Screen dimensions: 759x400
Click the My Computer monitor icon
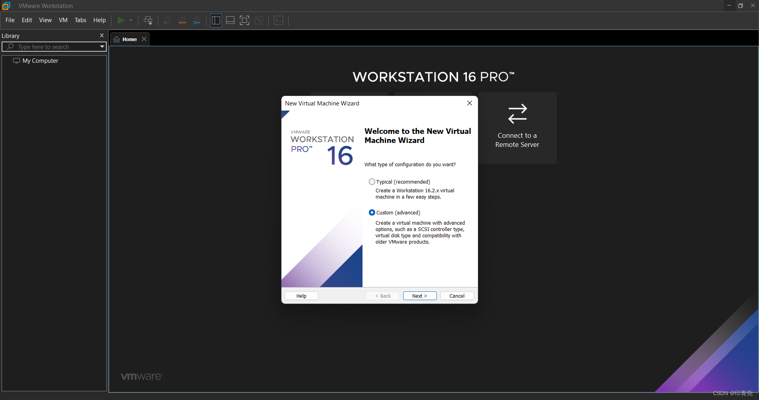pyautogui.click(x=17, y=61)
